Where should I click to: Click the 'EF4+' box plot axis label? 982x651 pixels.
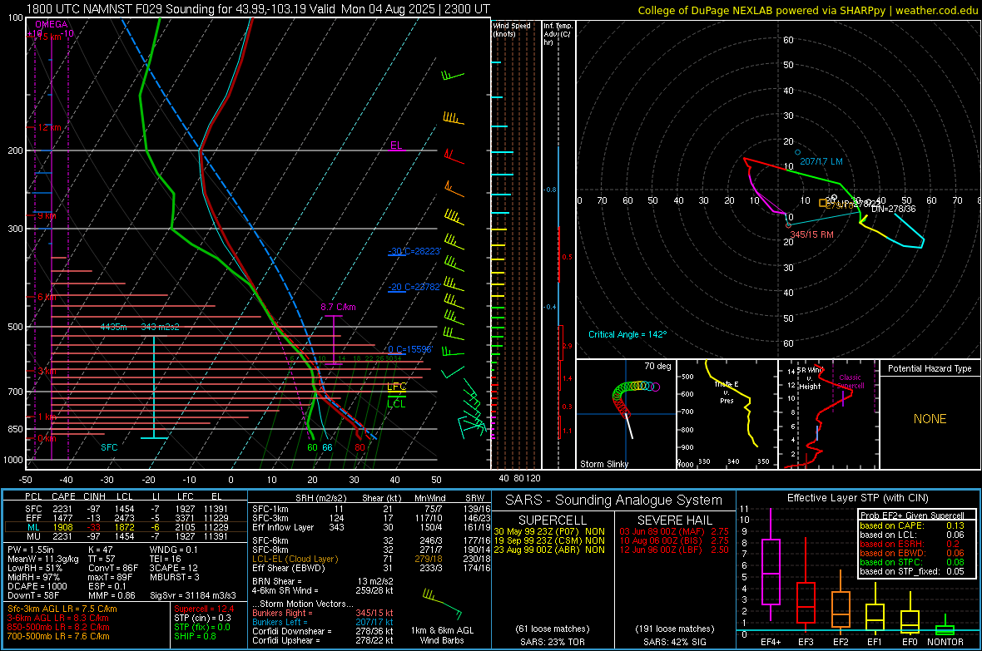click(771, 642)
